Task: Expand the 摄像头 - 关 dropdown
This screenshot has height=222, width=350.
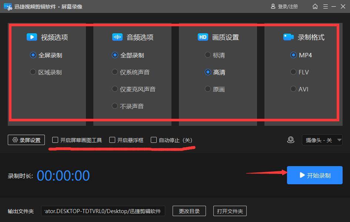Action: pyautogui.click(x=322, y=140)
